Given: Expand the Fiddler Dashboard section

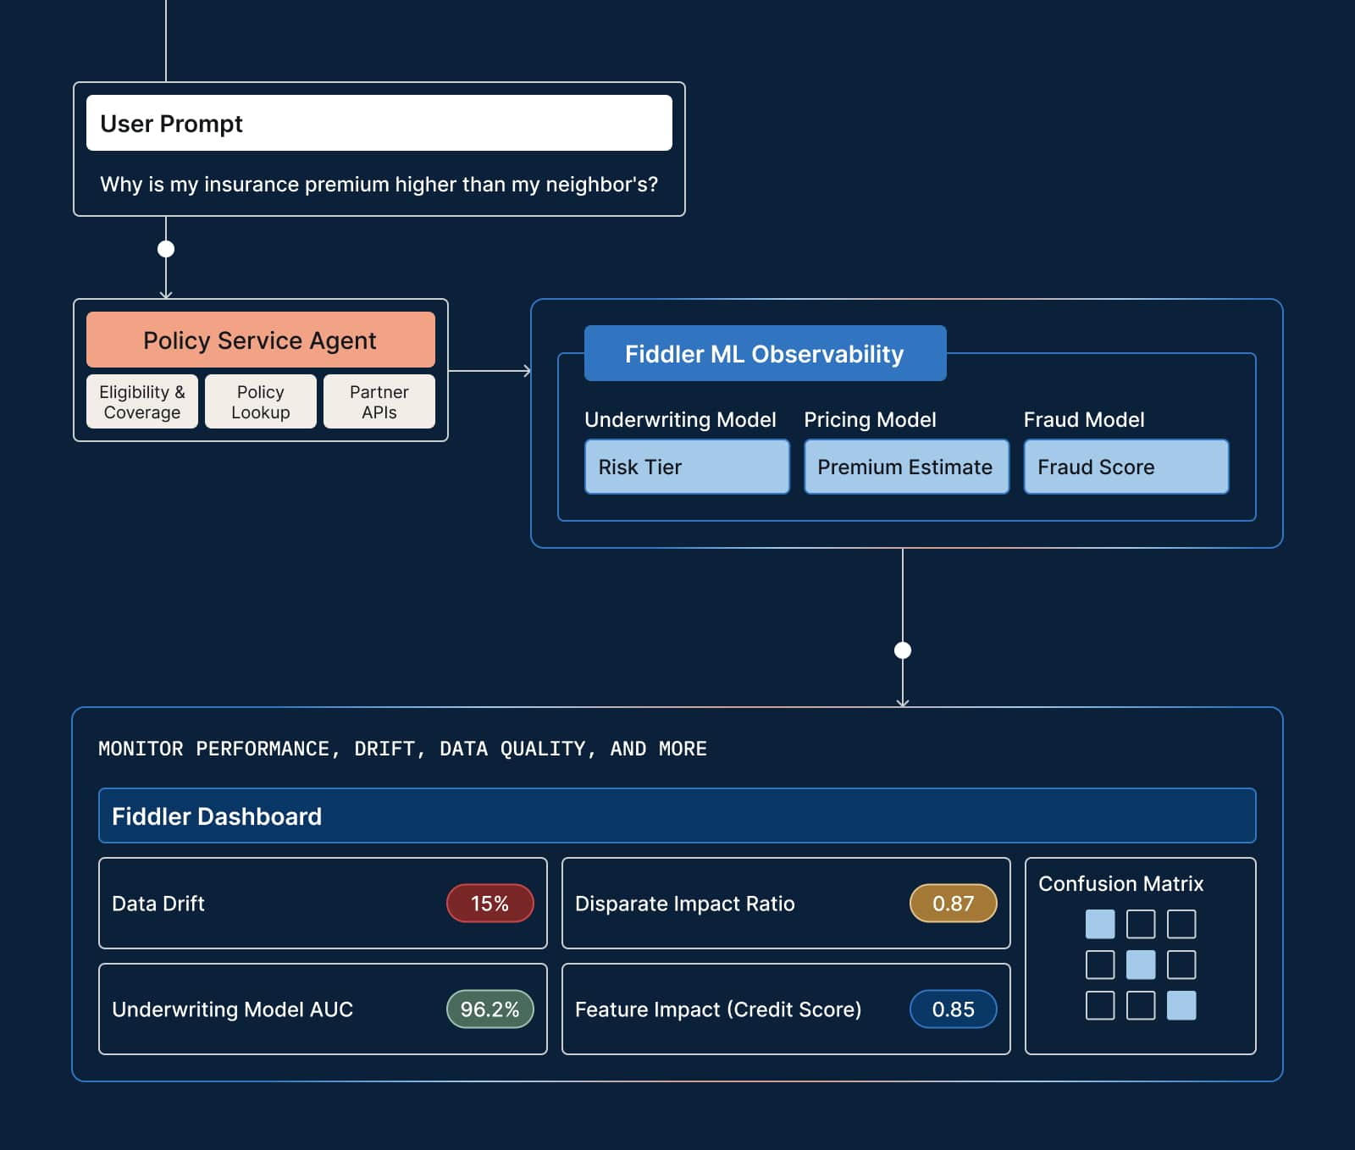Looking at the screenshot, I should tap(677, 816).
